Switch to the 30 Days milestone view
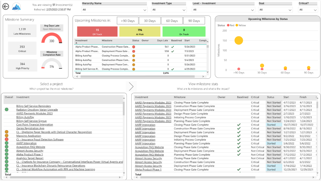 pos(150,20)
